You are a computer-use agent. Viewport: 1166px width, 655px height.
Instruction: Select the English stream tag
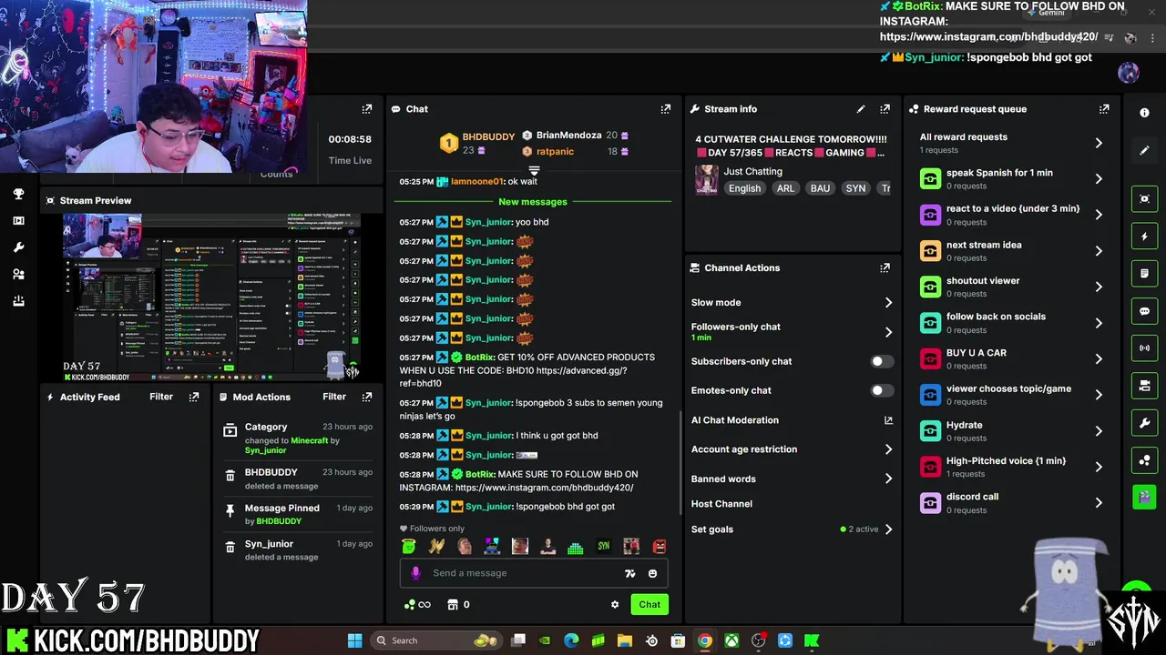pyautogui.click(x=744, y=188)
